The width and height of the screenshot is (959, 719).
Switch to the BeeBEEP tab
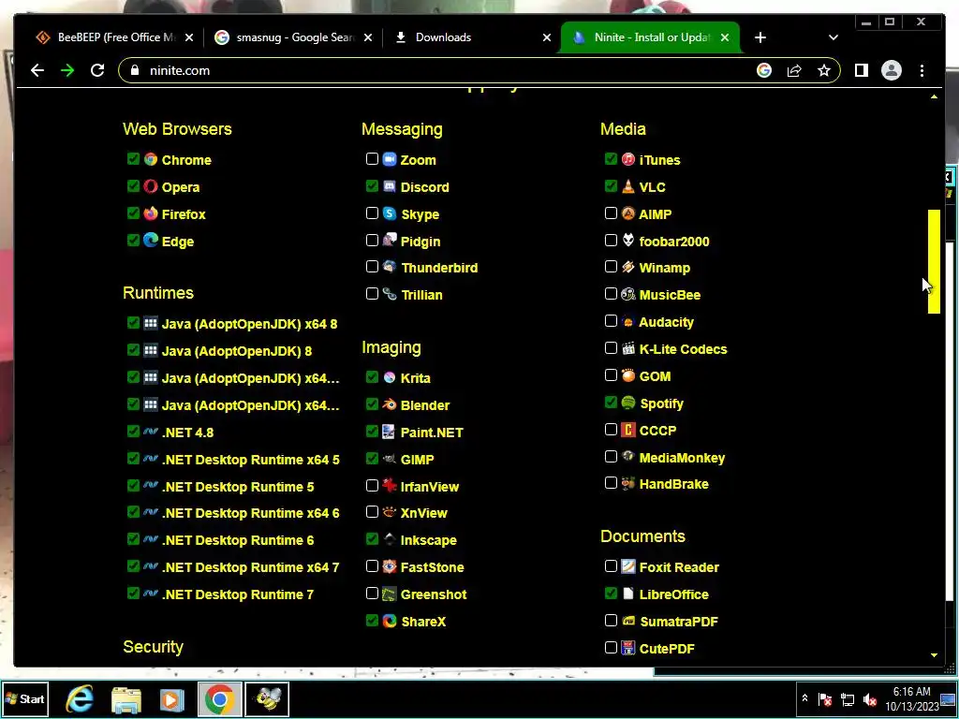(x=114, y=37)
